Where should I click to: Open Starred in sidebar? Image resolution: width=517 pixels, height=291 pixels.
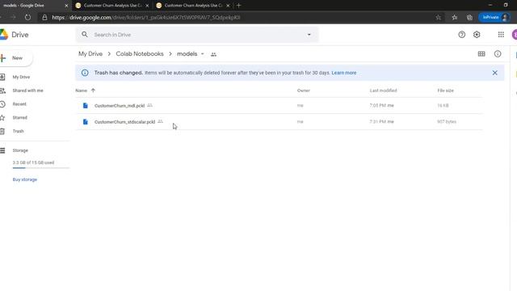coord(19,117)
